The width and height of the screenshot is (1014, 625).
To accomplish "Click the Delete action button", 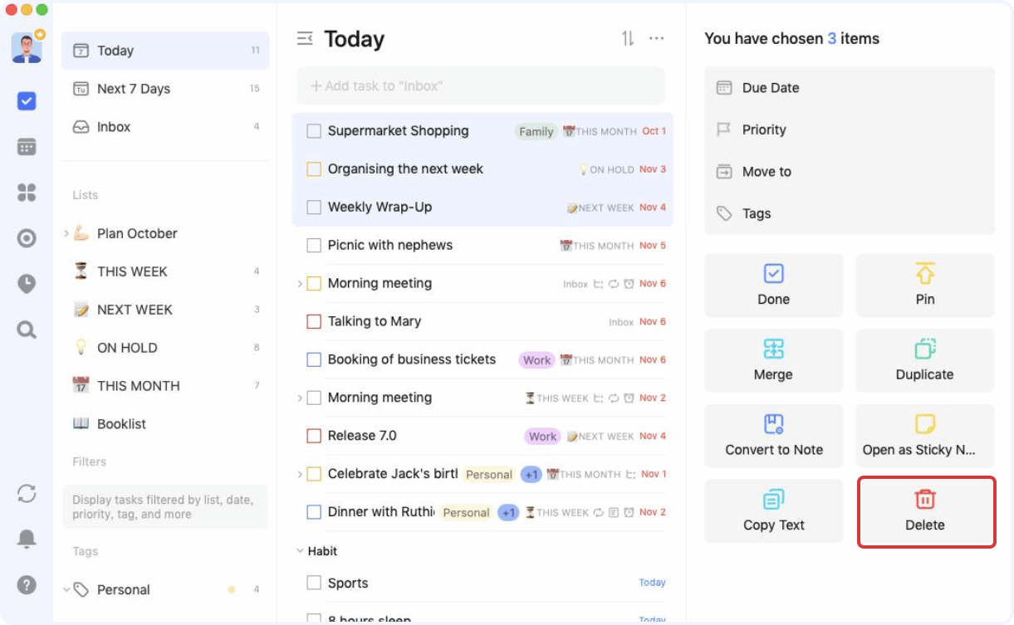I will 924,512.
